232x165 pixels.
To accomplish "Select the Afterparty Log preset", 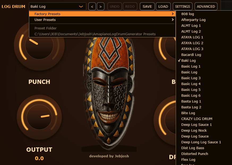I will (x=204, y=20).
